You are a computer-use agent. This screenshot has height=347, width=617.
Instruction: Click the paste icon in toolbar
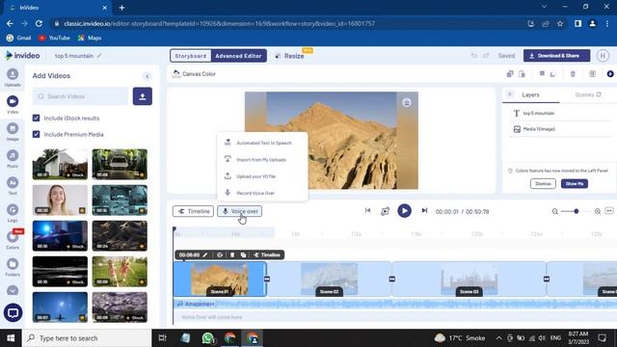tap(522, 74)
